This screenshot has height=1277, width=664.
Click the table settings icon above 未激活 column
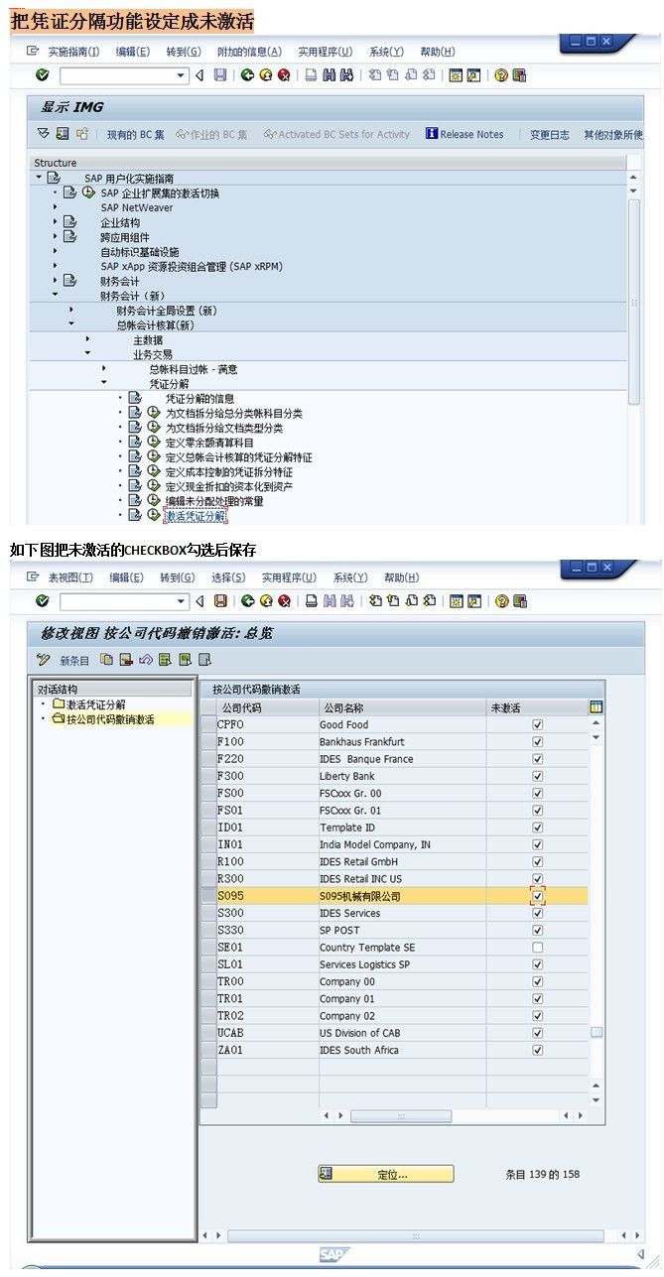tap(596, 707)
